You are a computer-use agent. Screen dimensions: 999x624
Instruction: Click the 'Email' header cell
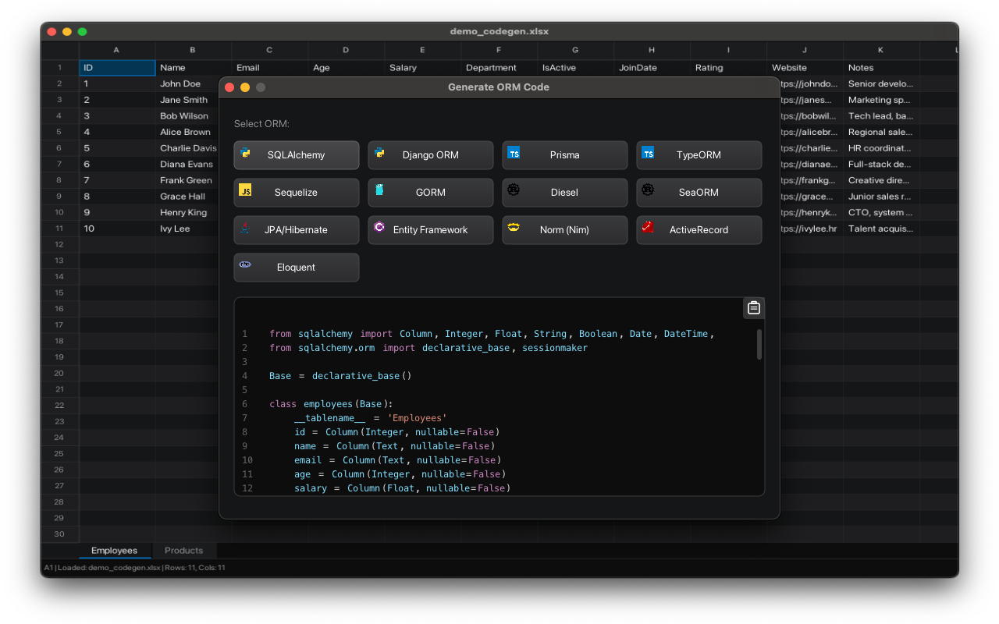tap(270, 68)
